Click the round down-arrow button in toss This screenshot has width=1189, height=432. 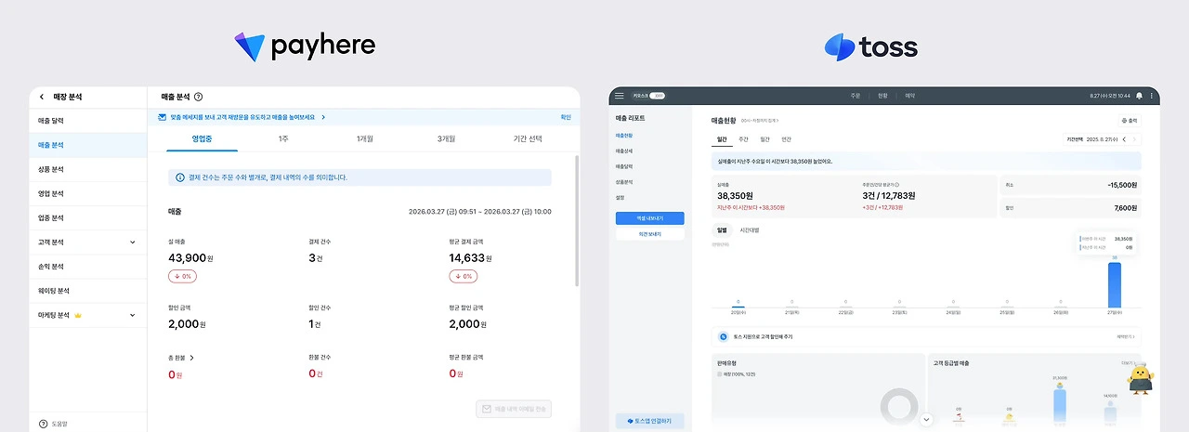pos(926,420)
